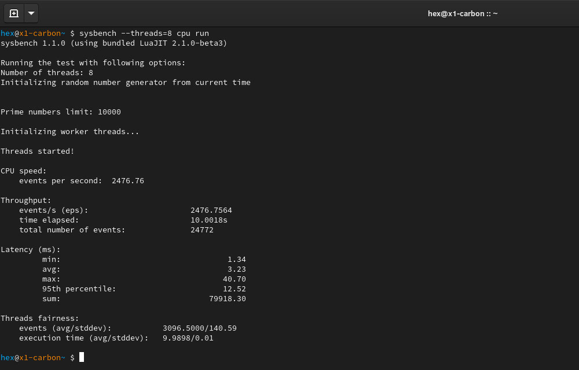Click the latency max value 40.70

pyautogui.click(x=234, y=279)
